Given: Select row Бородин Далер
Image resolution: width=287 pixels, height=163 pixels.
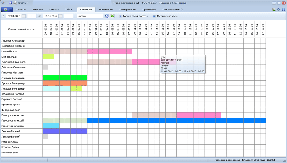Looking at the screenshot, I should pos(22,147).
